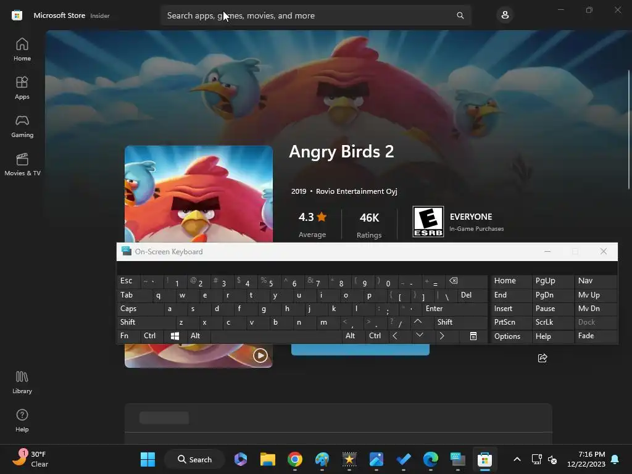Click the Help key on keyboard
632x474 pixels.
552,336
